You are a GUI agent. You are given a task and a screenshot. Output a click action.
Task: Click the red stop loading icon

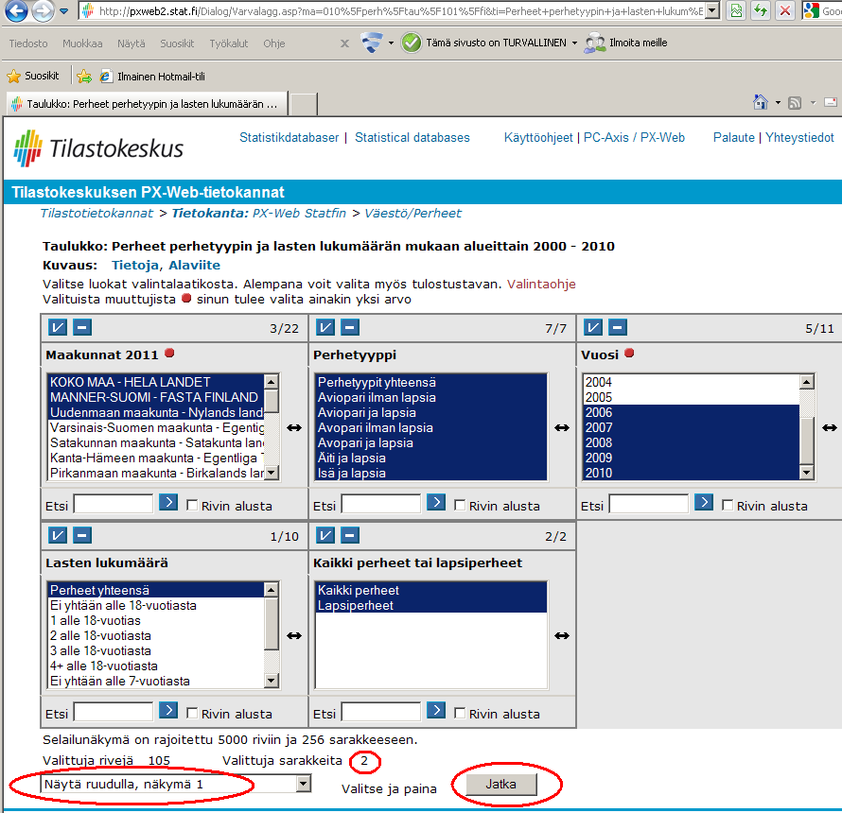[784, 10]
